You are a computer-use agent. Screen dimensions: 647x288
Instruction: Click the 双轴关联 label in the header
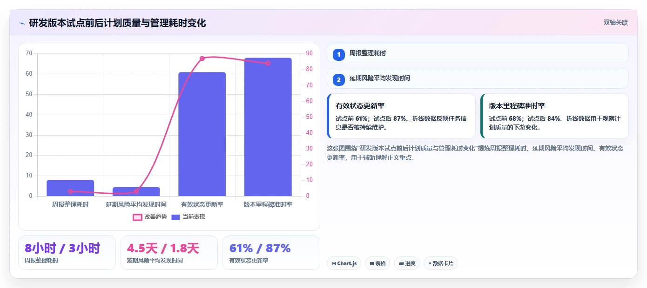[616, 23]
